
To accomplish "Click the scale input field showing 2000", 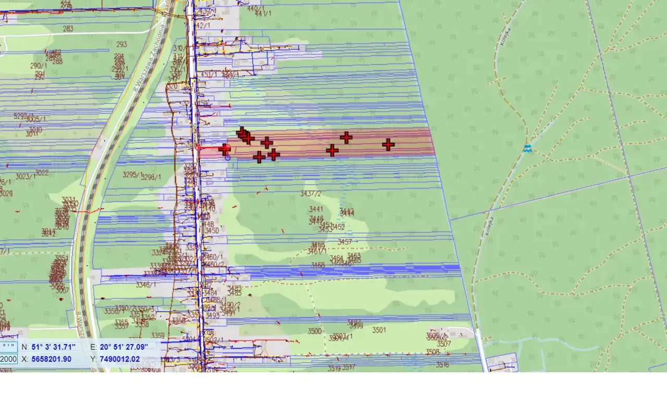I will 8,359.
